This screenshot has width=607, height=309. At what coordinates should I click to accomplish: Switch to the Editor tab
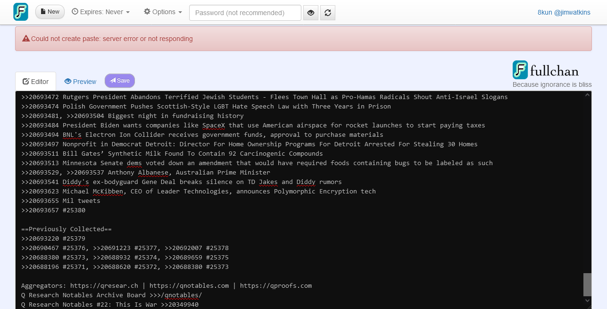[36, 82]
